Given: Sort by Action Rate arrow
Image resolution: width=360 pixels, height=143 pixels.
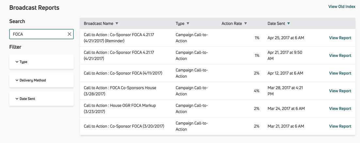Looking at the screenshot, I should [246, 23].
